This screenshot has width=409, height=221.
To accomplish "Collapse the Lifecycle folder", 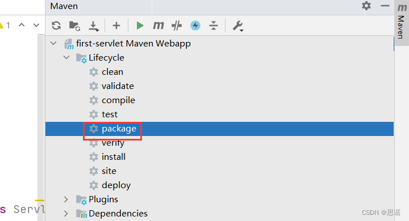I will click(67, 57).
